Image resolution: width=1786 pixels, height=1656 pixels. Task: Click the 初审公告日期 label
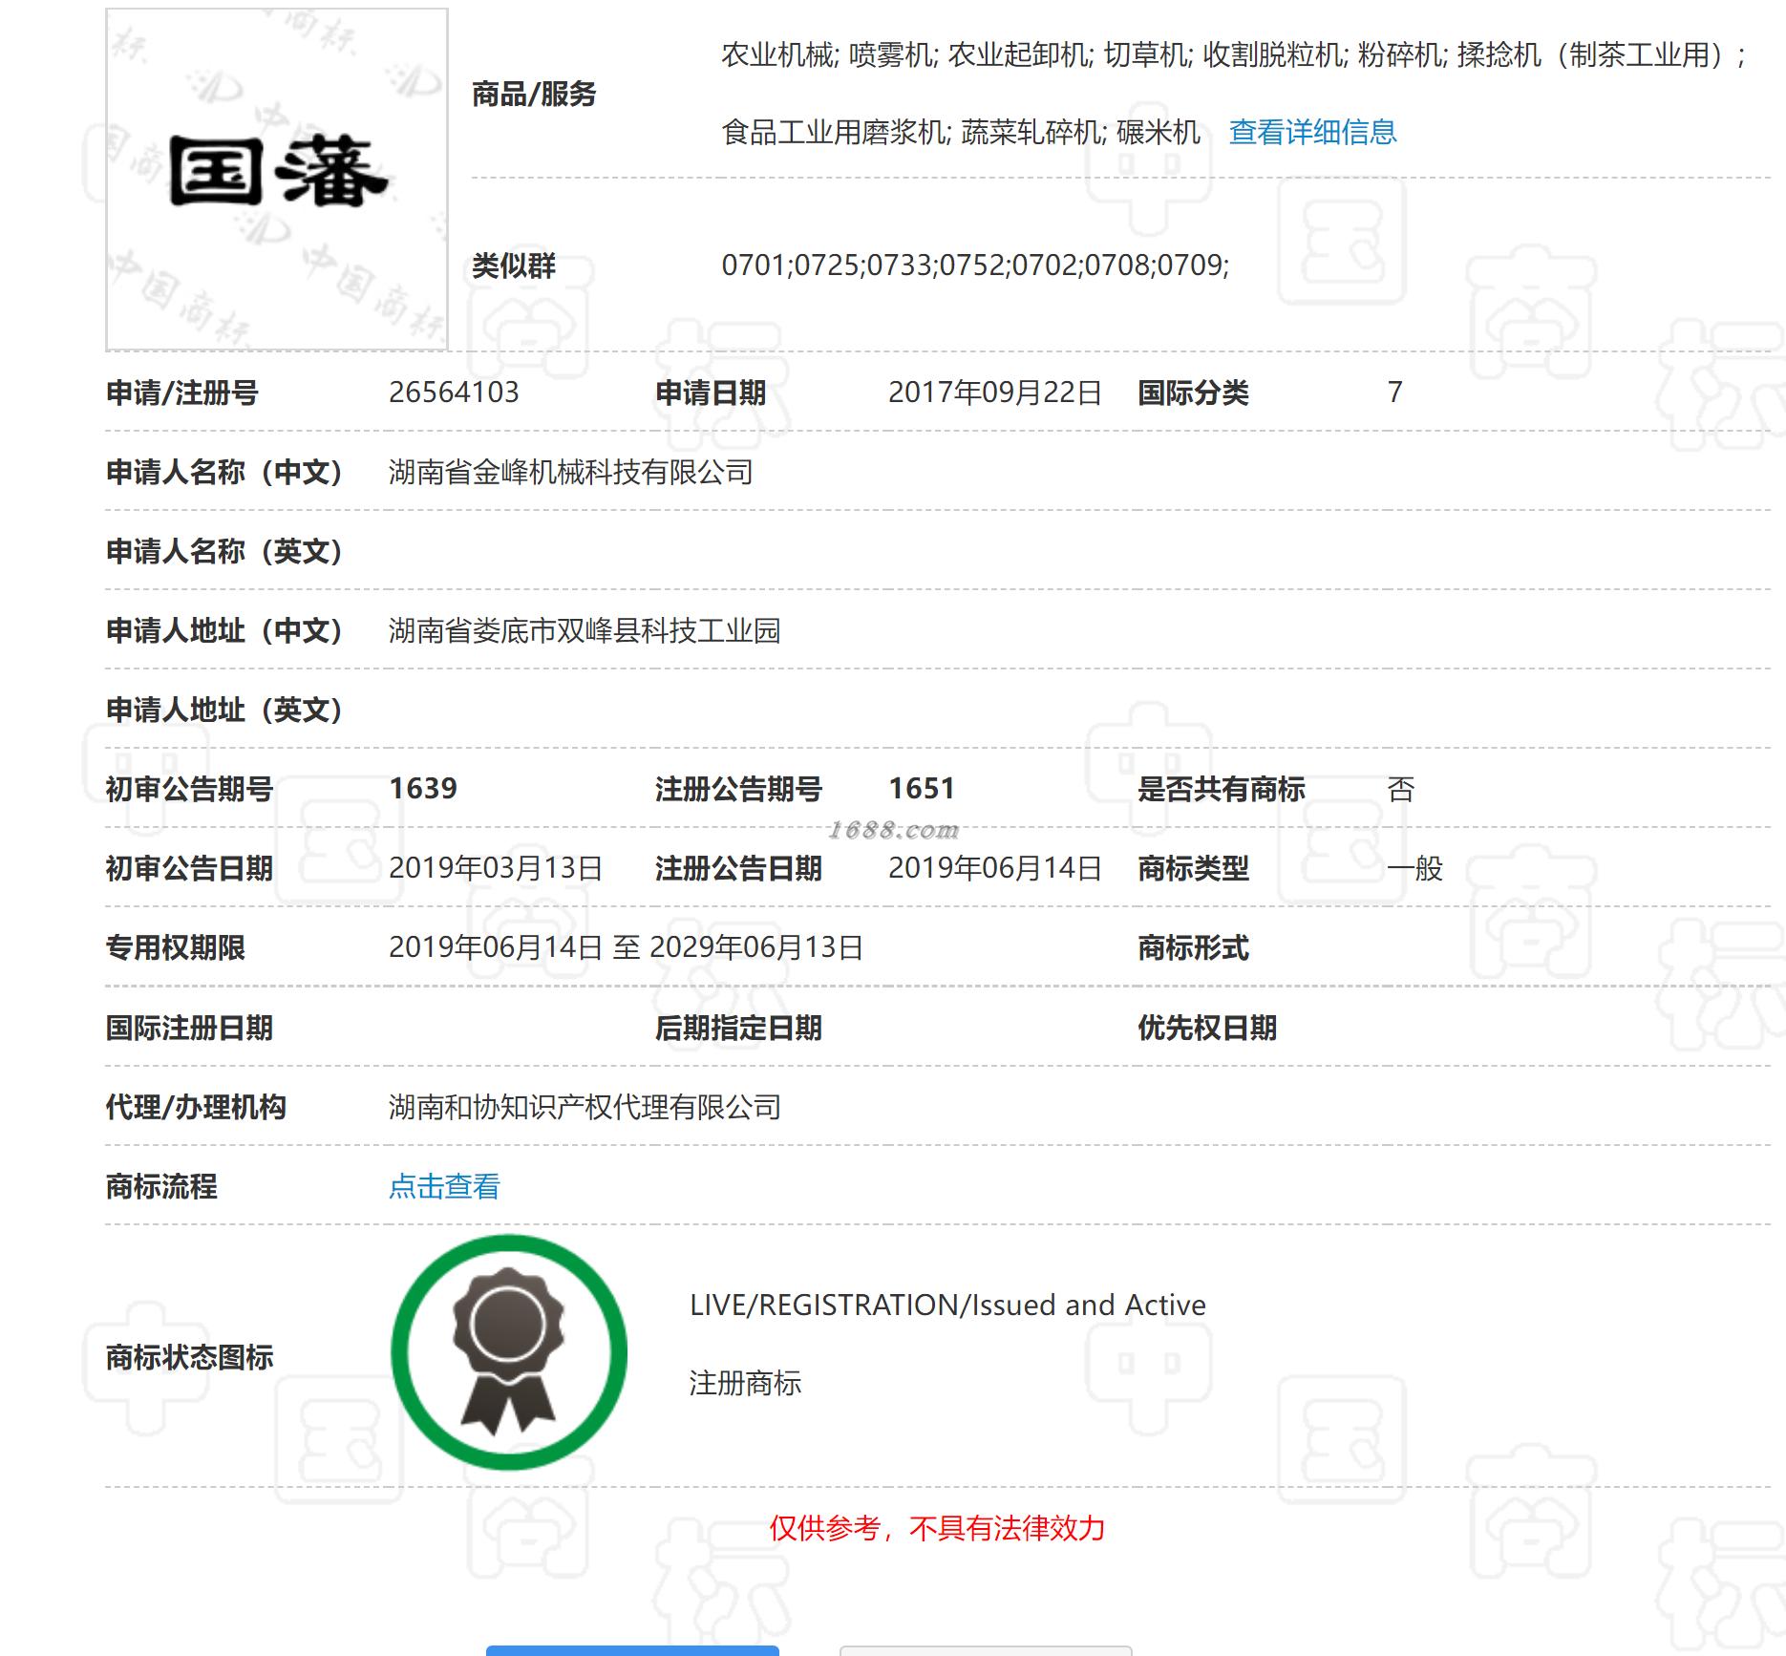click(x=189, y=868)
